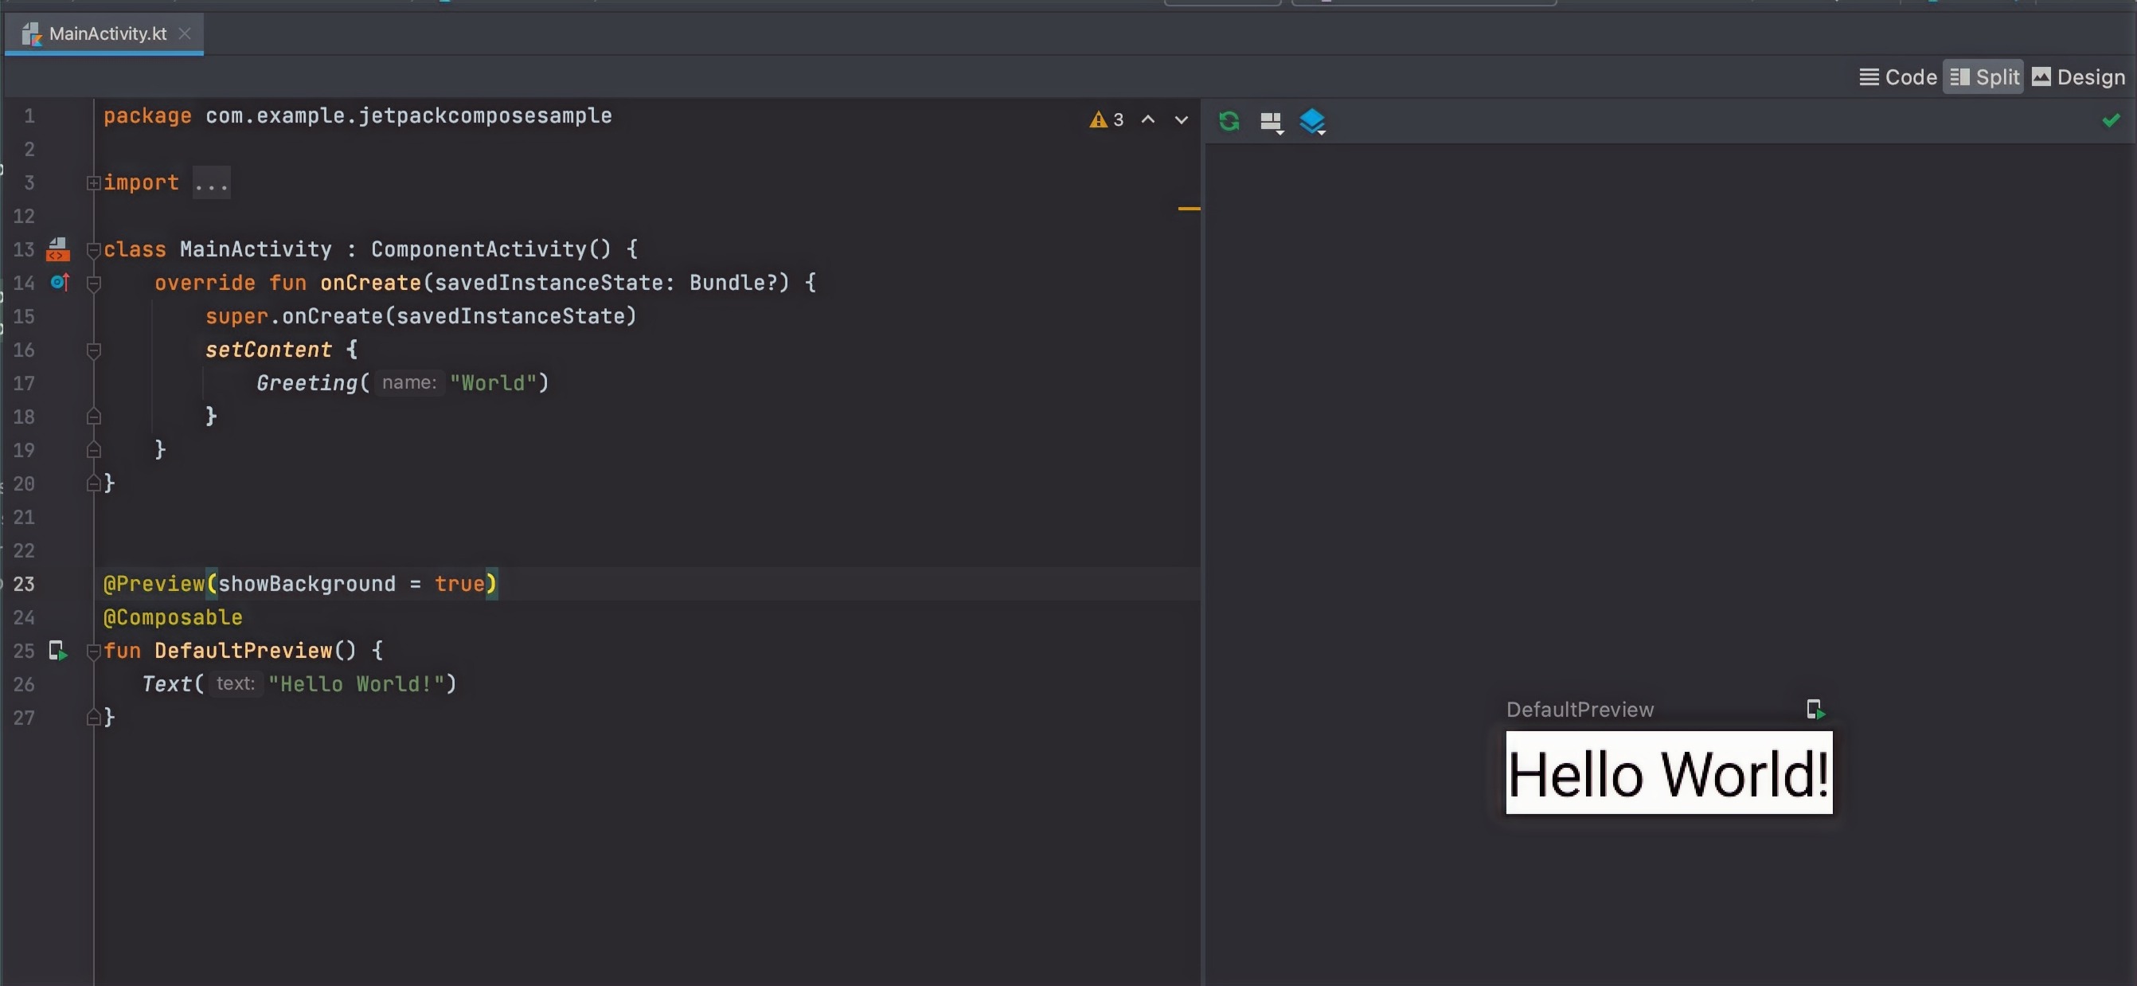Go to previous highlighted error
The image size is (2137, 986).
pos(1148,119)
